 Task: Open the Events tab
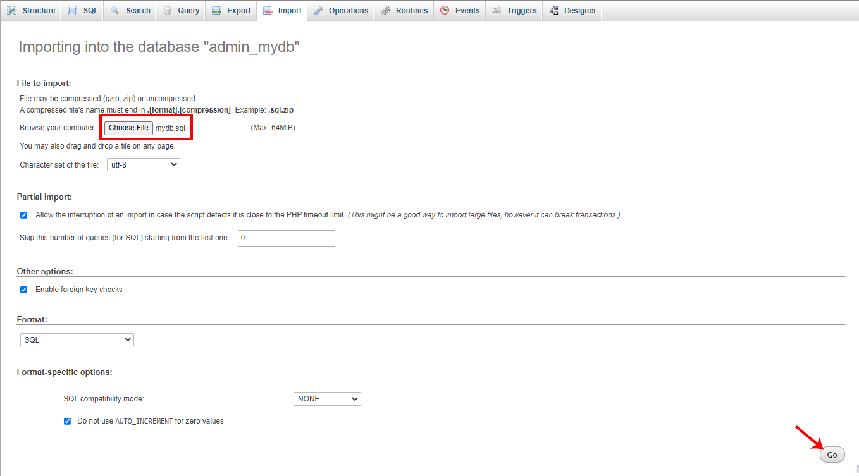[x=459, y=11]
